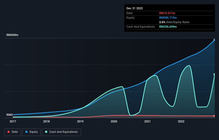This screenshot has width=219, height=140.
Task: Toggle the Debt series legend button
Action: (x=13, y=132)
